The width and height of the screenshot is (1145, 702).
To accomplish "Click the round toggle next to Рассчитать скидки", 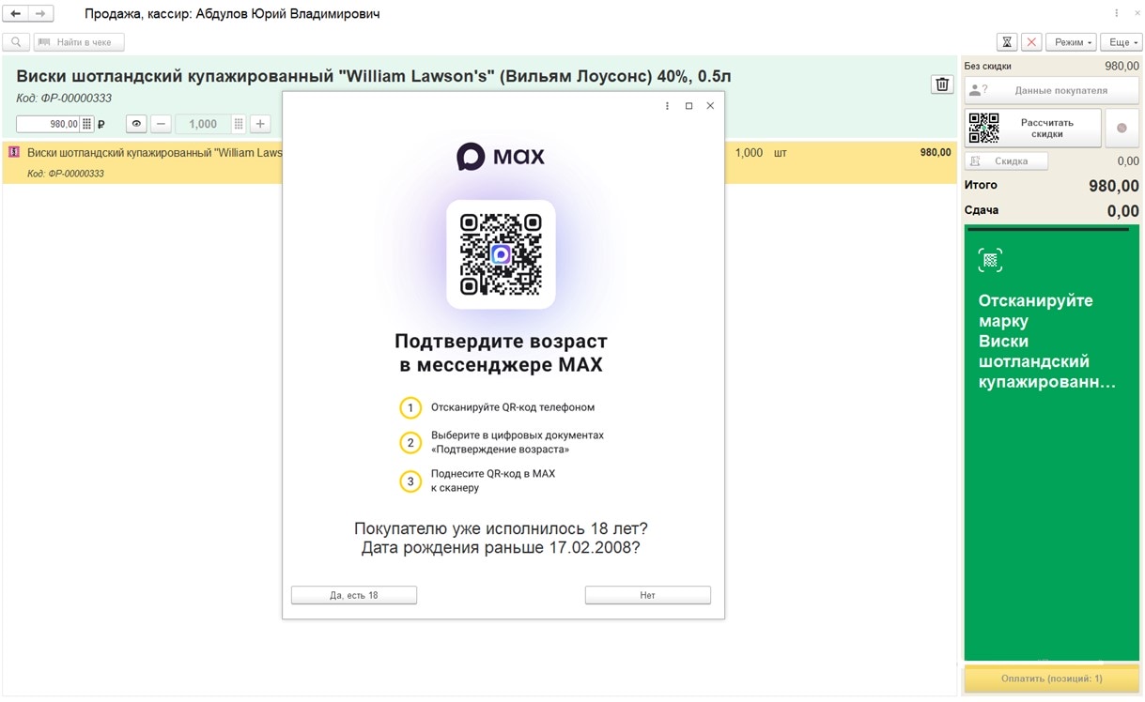I will click(x=1122, y=129).
